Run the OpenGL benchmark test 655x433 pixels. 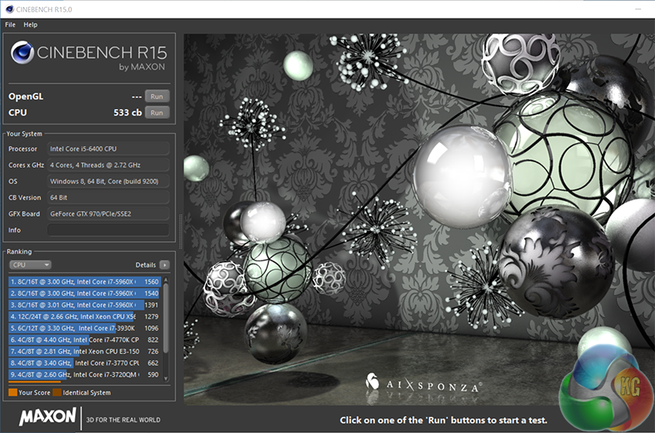pos(157,97)
